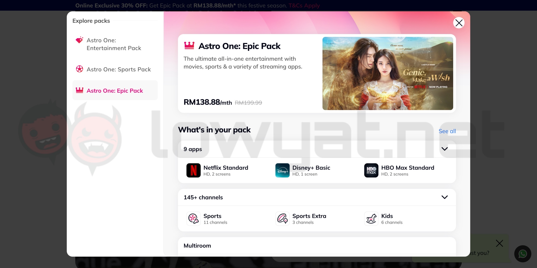This screenshot has height=268, width=537.
Task: Open the T&Cs Apply link
Action: tap(304, 6)
